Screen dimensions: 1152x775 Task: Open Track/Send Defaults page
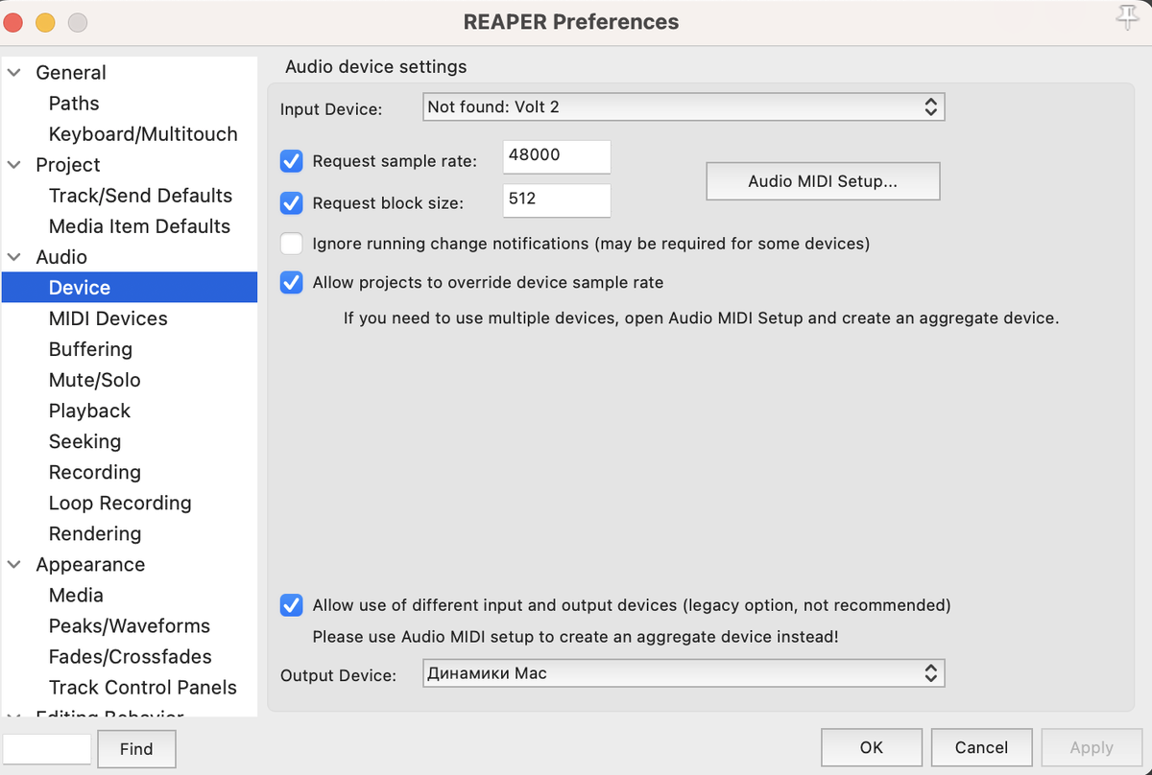tap(140, 196)
